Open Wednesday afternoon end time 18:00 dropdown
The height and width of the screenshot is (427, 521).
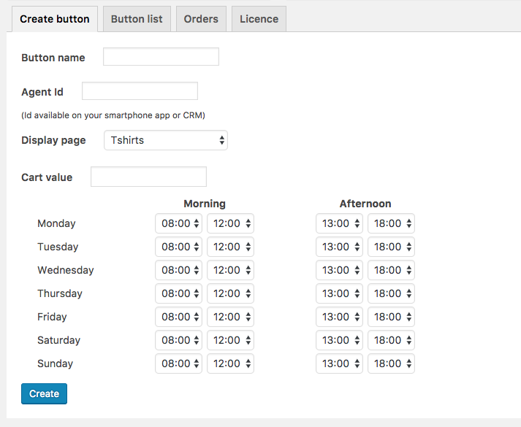391,270
